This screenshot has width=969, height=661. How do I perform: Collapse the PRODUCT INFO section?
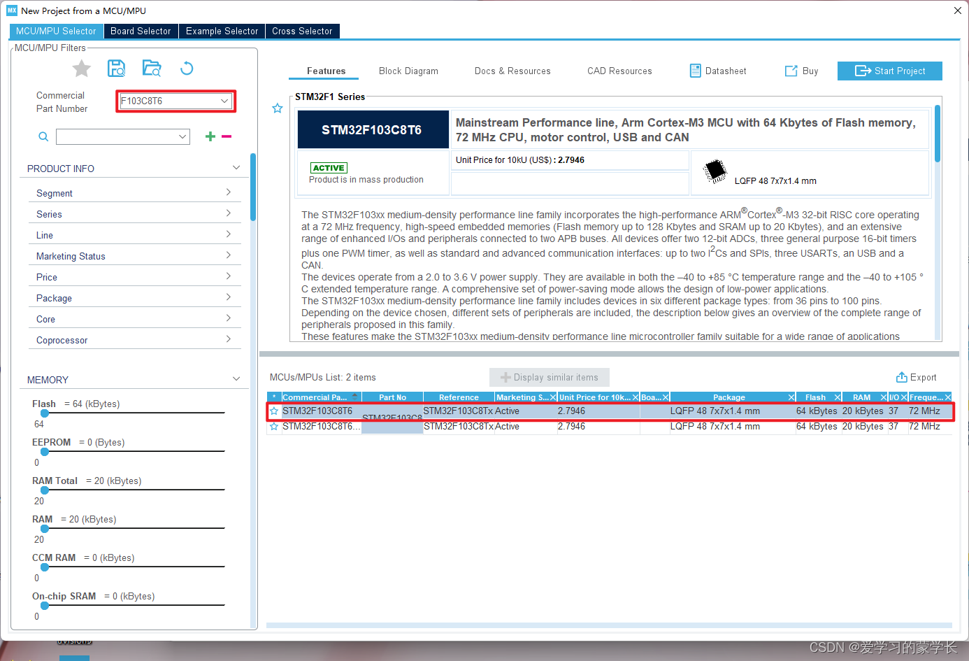(236, 168)
